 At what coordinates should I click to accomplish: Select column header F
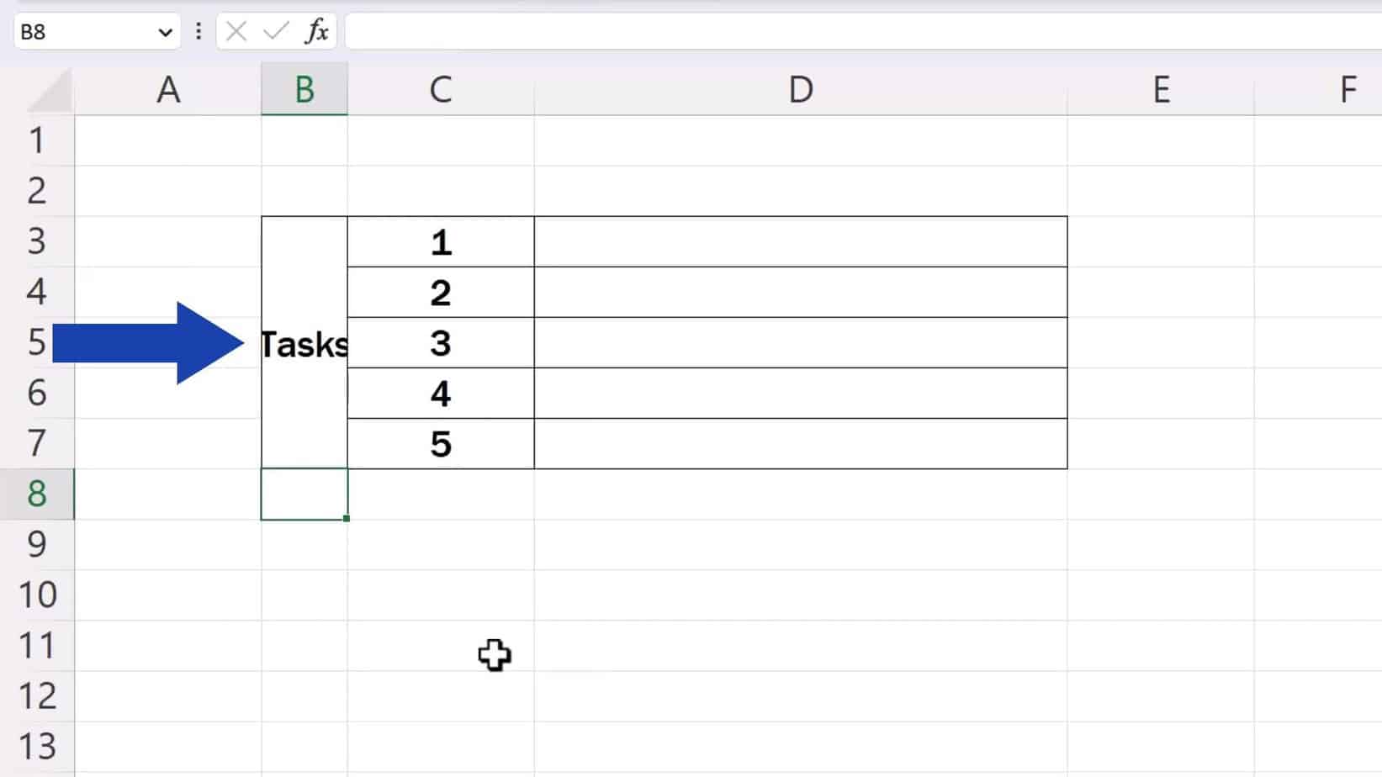pos(1349,88)
